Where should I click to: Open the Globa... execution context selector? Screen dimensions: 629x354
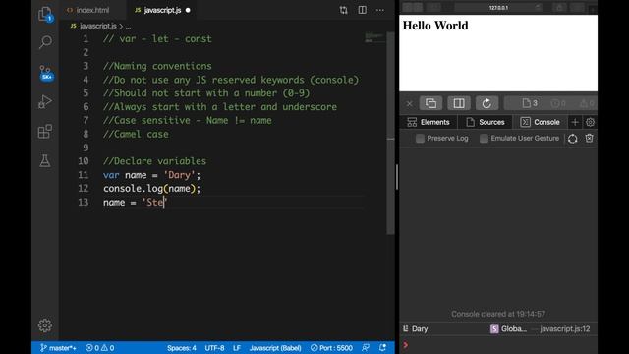click(x=508, y=329)
